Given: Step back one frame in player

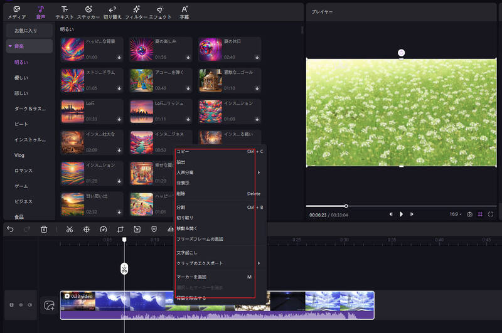Looking at the screenshot, I should click(x=390, y=214).
